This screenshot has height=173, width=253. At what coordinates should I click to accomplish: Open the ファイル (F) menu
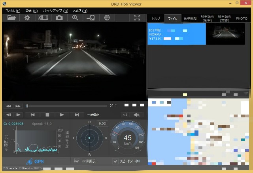click(13, 11)
